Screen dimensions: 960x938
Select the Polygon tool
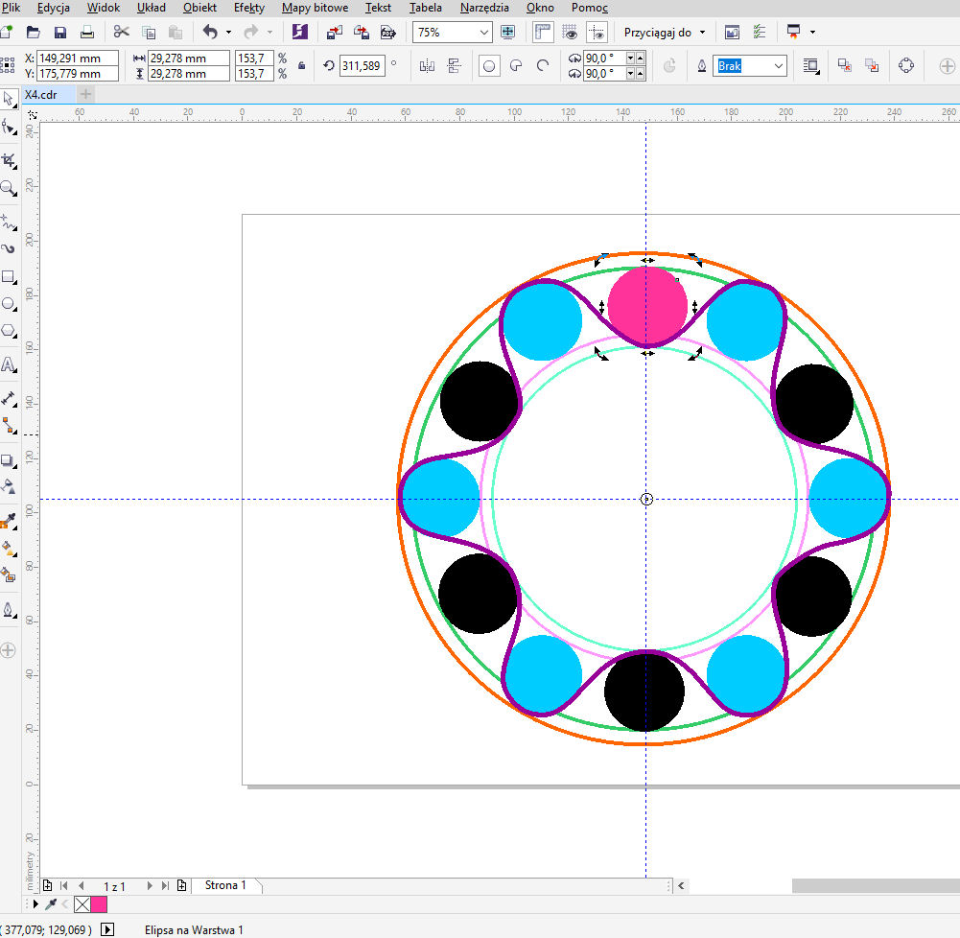[9, 331]
